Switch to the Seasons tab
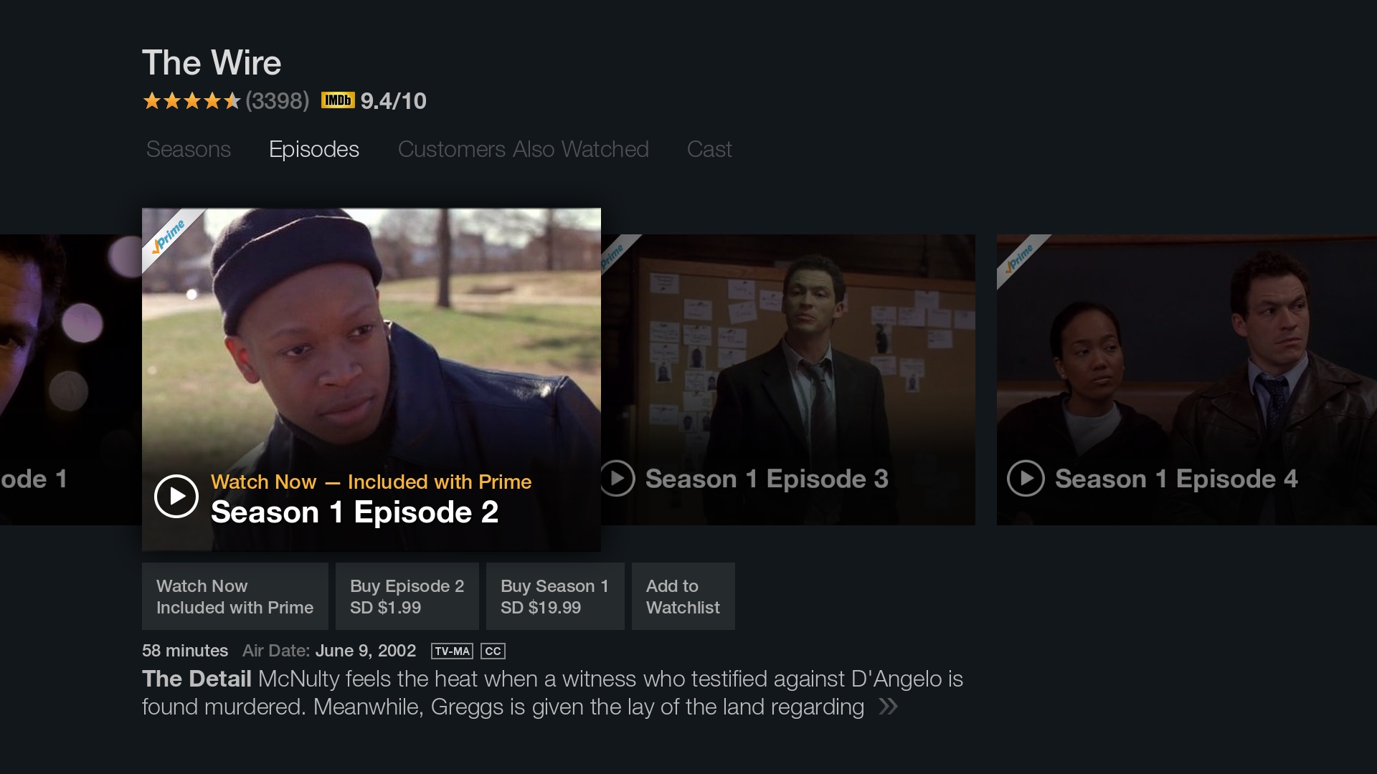 [189, 149]
